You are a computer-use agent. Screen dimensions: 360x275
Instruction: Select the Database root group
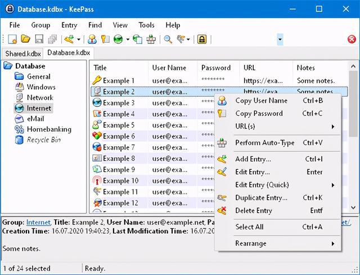30,66
